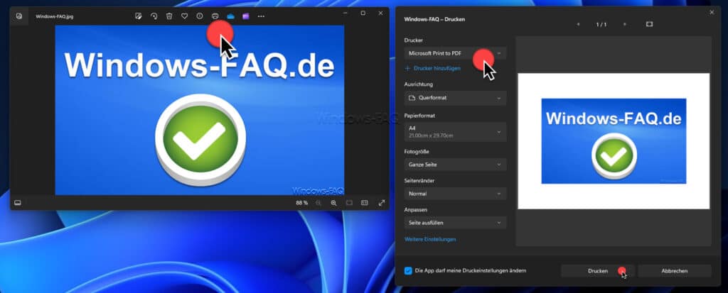This screenshot has height=293, width=728.
Task: Rotate the image using the rotate icon
Action: [x=154, y=16]
